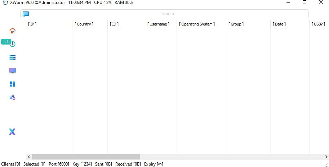Screen dimensions: 329x167
Task: Click the purple monitor icon in sidebar
Action: (x=13, y=71)
